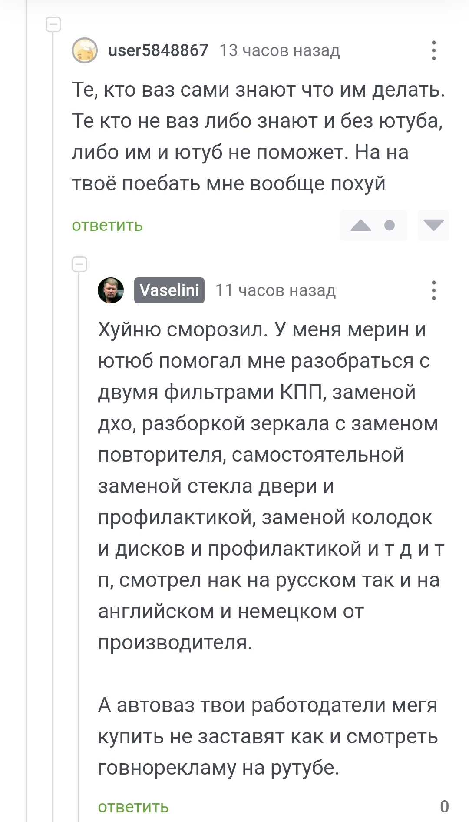
Task: Click the rating count 0 under Vaselini's comment
Action: tap(444, 807)
